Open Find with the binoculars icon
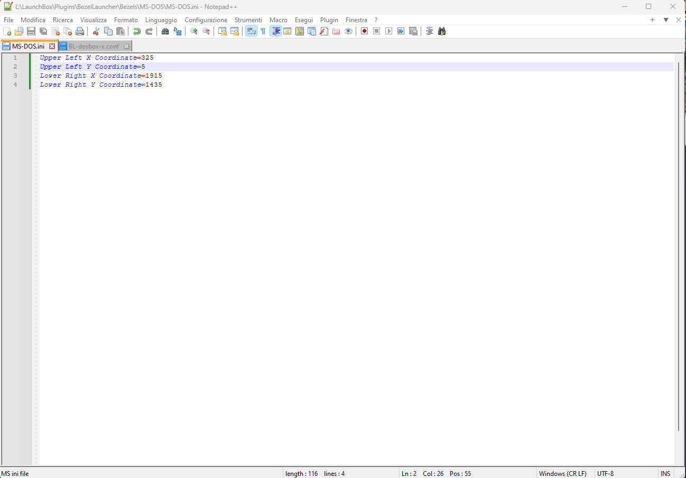 (x=165, y=31)
